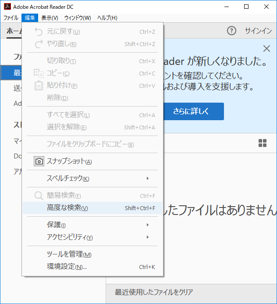Open the 保護 menu entry
This screenshot has width=277, height=304.
click(92, 225)
